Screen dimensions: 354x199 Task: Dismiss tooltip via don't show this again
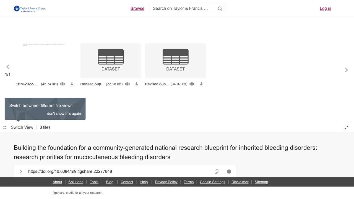click(64, 114)
